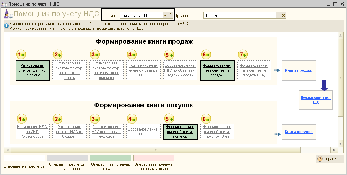Click the vertical scrollbar thumb

click(340, 78)
